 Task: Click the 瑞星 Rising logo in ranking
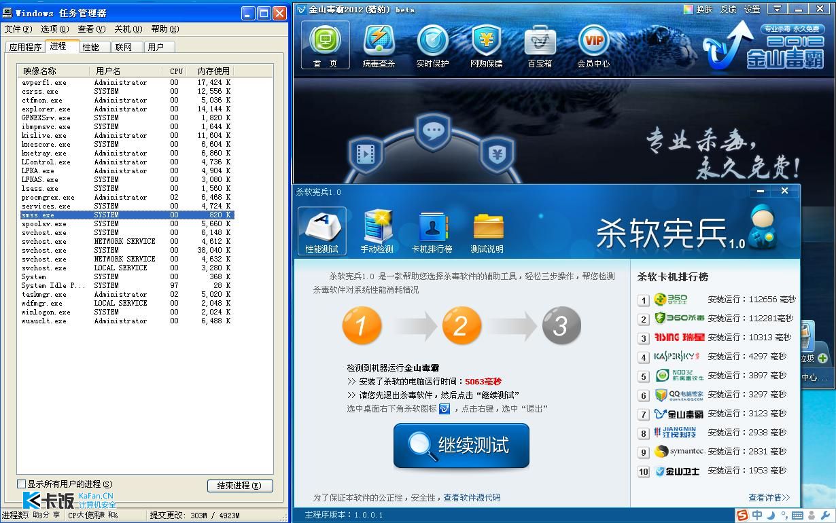click(679, 337)
